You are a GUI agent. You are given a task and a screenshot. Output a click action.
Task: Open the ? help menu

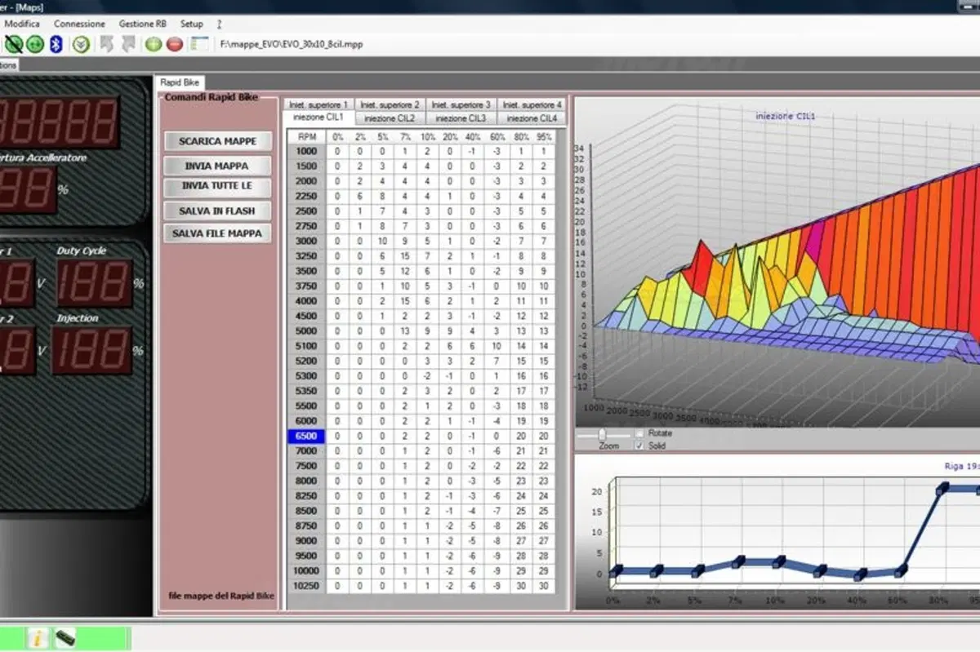[220, 24]
